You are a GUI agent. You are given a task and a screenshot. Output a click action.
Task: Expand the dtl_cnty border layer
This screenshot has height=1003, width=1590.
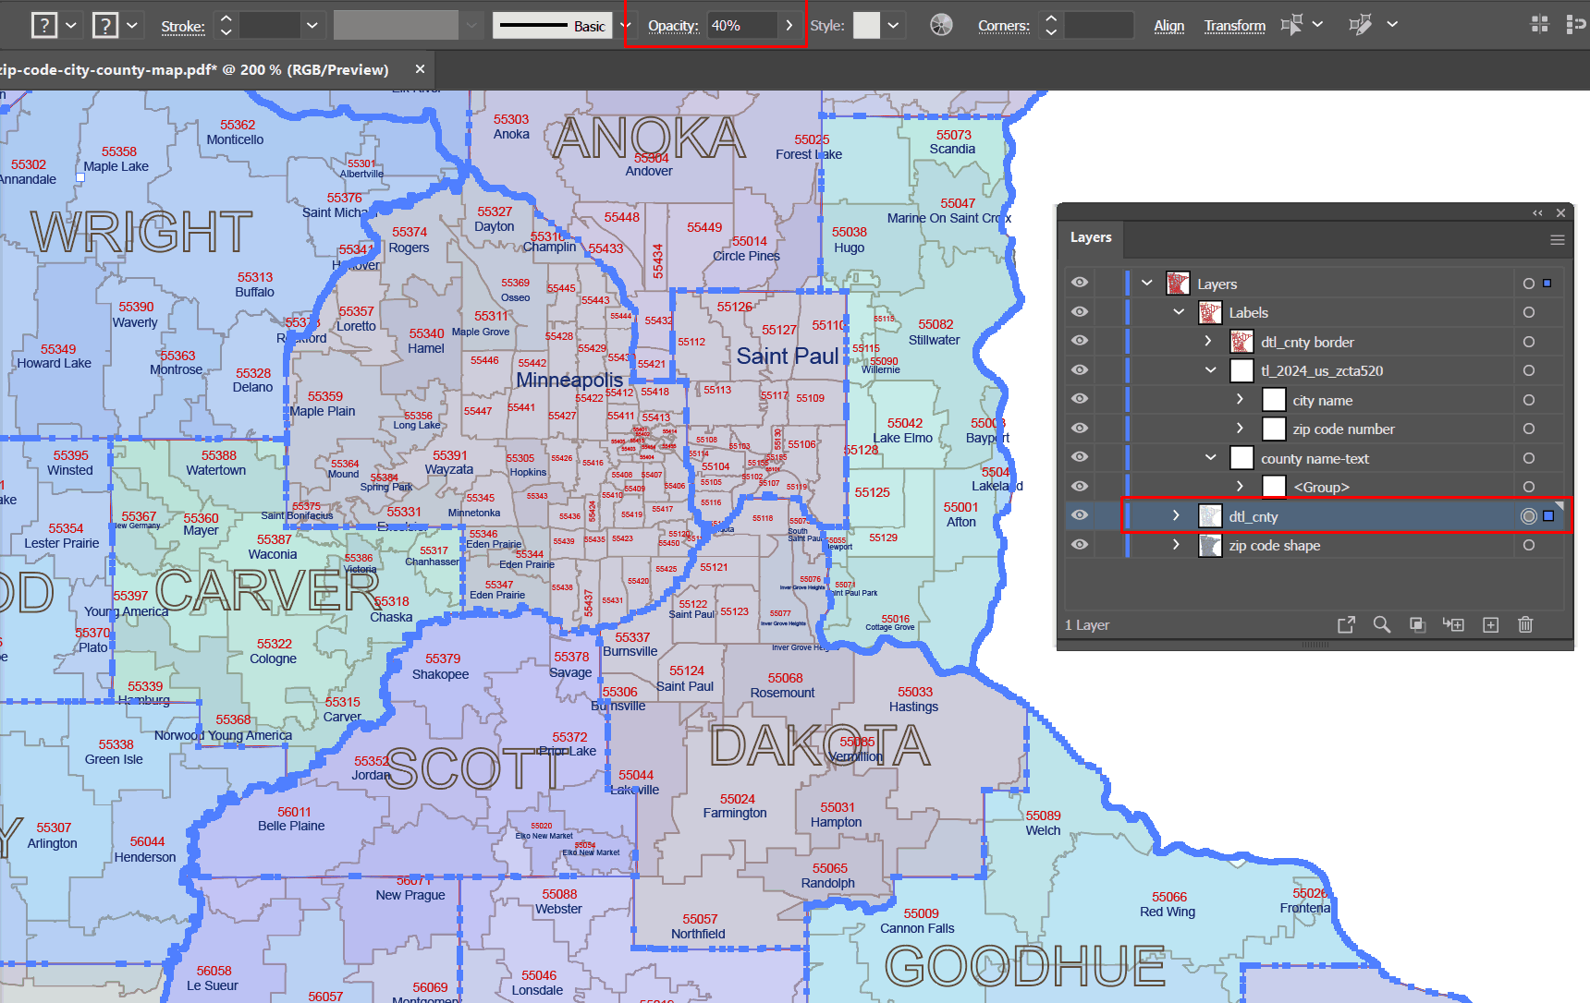[1208, 341]
